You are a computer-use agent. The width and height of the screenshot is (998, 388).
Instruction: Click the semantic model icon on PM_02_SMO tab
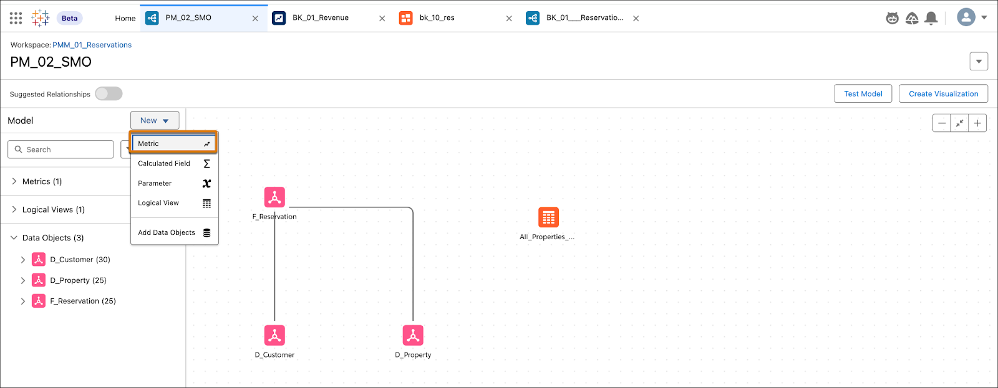(152, 18)
